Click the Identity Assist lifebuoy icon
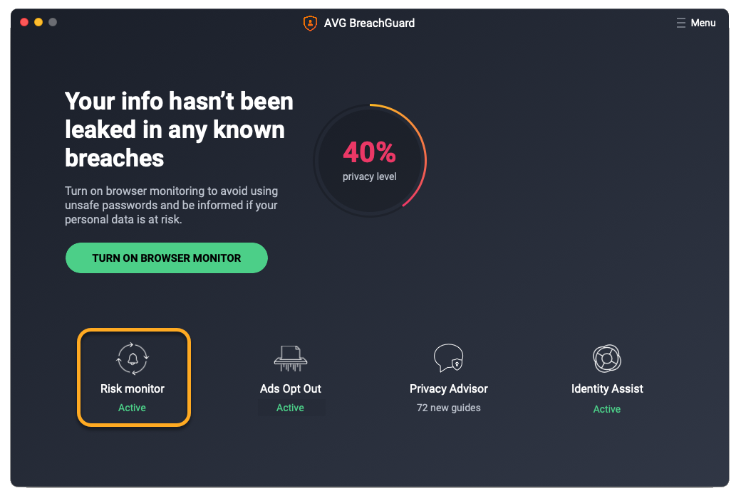Screen dimensions: 741x498 click(x=607, y=359)
